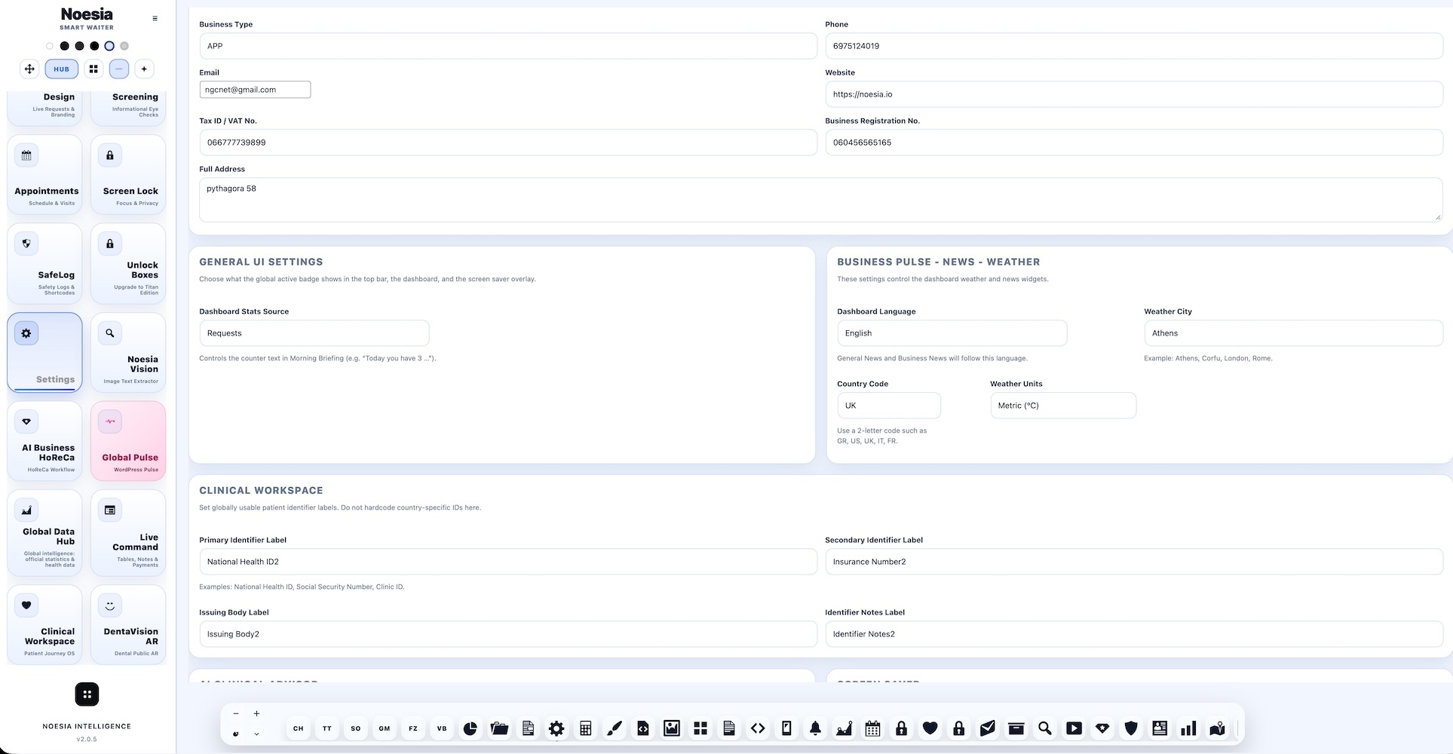Open the bar chart icon in the dock
1453x754 pixels.
[1188, 728]
